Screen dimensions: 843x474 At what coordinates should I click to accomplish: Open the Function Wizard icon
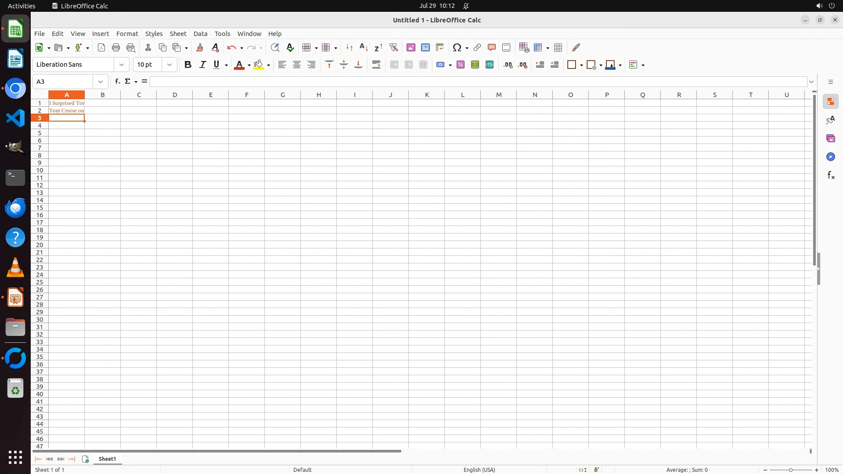click(x=117, y=82)
